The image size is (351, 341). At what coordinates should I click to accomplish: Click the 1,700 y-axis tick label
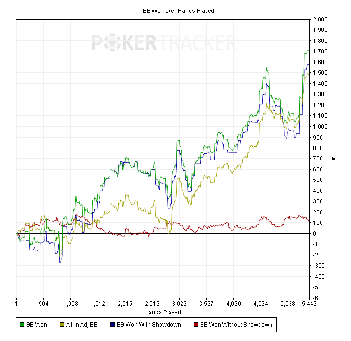(x=321, y=51)
